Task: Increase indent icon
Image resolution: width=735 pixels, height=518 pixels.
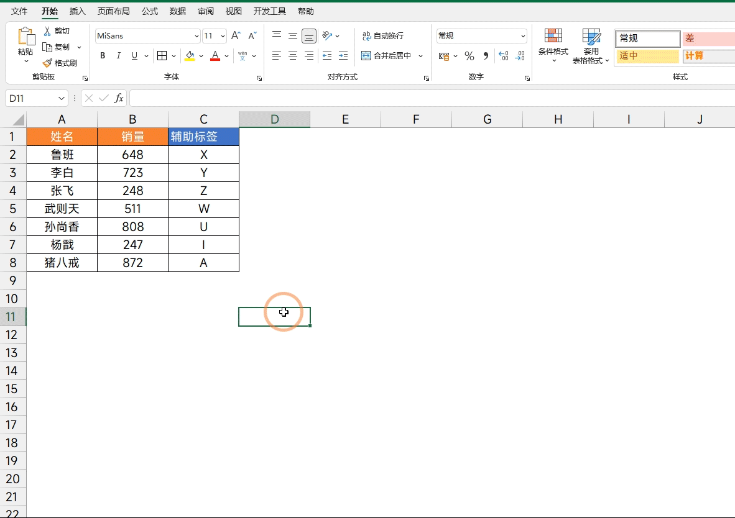Action: click(x=343, y=56)
